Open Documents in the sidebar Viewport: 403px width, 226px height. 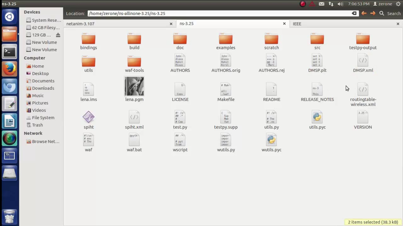click(43, 81)
